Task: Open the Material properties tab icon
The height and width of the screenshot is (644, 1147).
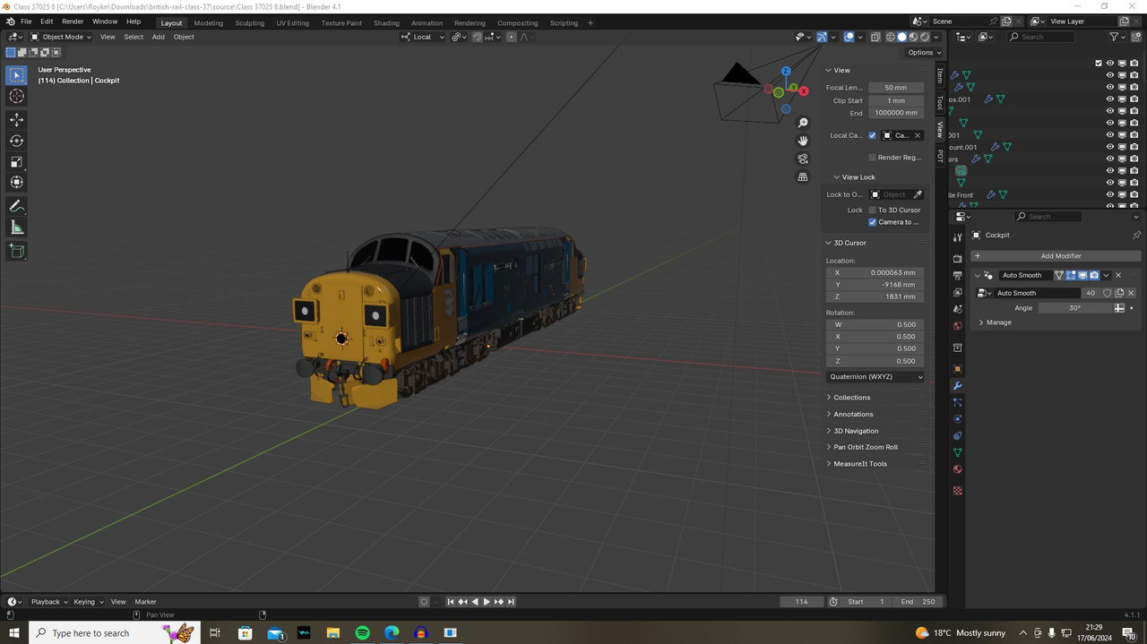Action: tap(958, 469)
